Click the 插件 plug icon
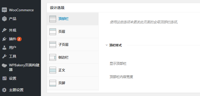The width and height of the screenshot is (200, 96). pyautogui.click(x=4, y=39)
